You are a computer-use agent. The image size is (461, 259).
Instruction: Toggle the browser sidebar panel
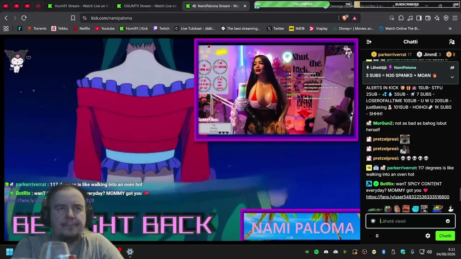[x=419, y=18]
